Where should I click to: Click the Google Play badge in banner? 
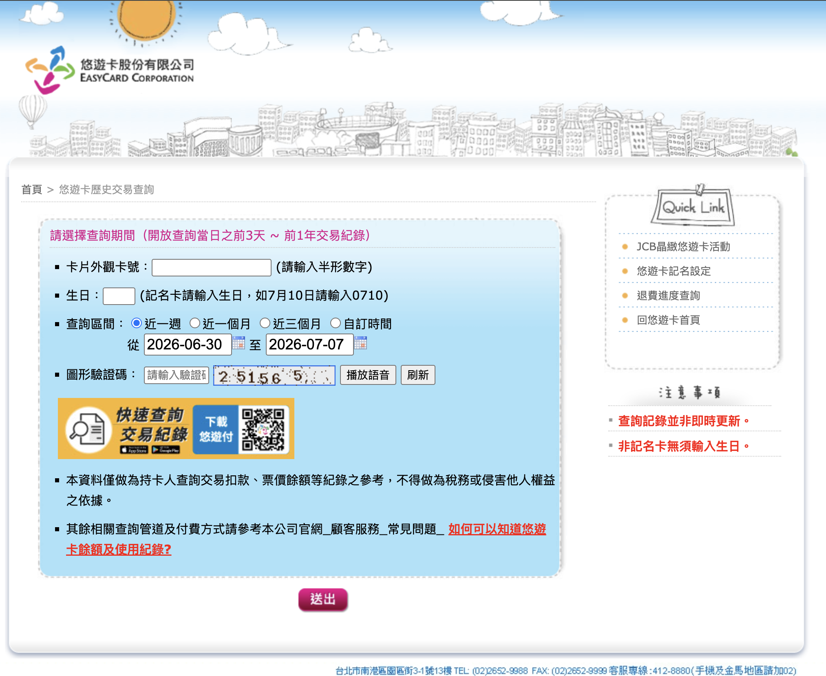pyautogui.click(x=166, y=450)
